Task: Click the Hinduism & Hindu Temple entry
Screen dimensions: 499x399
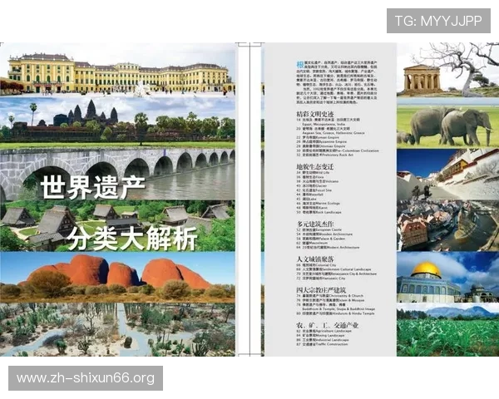Action: [336, 313]
